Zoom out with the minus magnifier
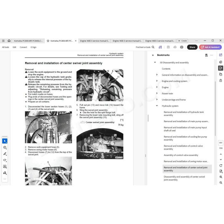This screenshot has height=224, width=224. tap(221, 183)
